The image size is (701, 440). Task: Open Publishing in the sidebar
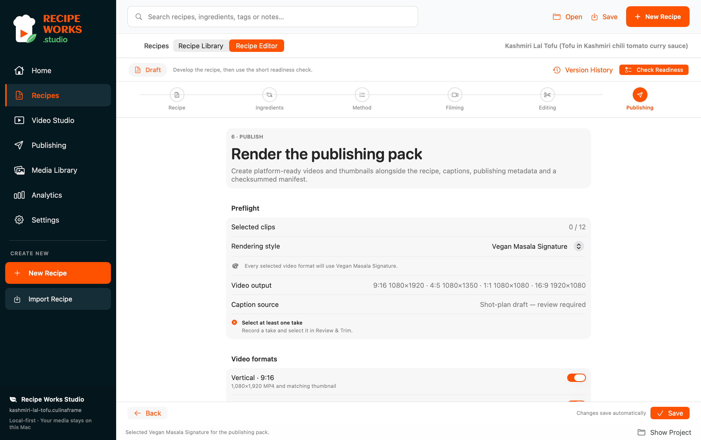[58, 145]
